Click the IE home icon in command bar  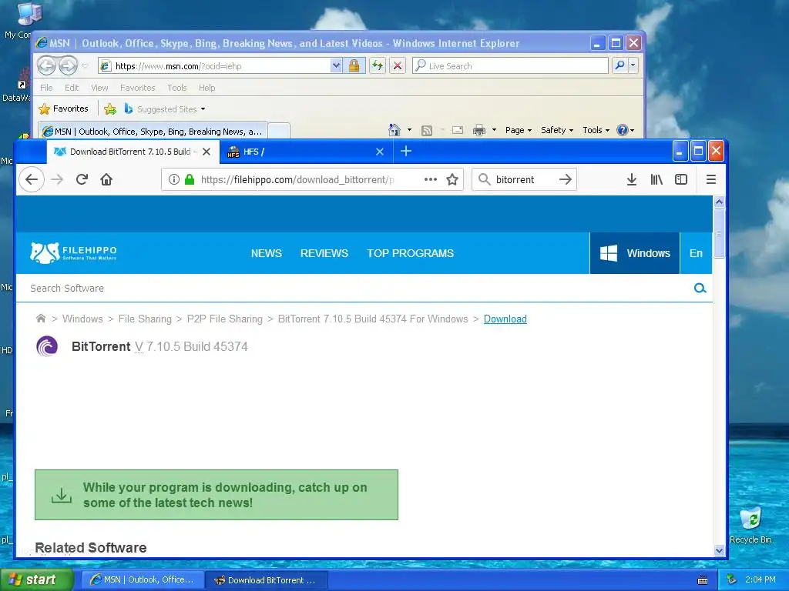(394, 130)
